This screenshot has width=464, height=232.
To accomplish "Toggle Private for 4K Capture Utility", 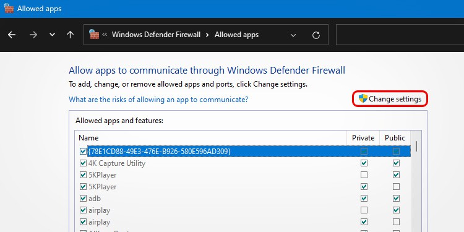I will [x=364, y=163].
